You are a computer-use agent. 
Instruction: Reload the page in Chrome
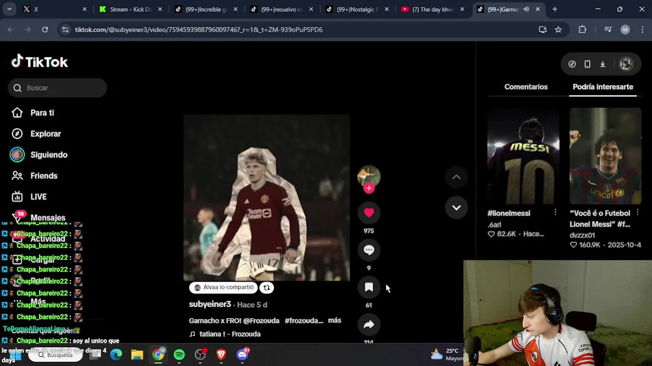[45, 29]
